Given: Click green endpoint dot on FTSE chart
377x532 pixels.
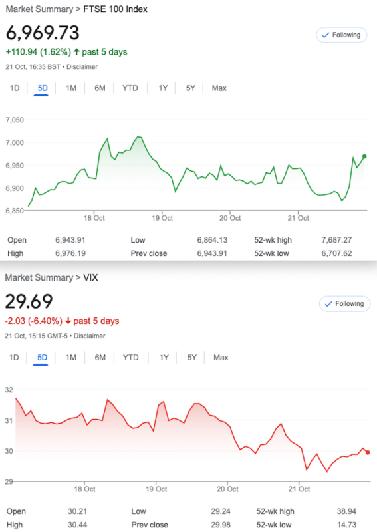Looking at the screenshot, I should click(364, 156).
